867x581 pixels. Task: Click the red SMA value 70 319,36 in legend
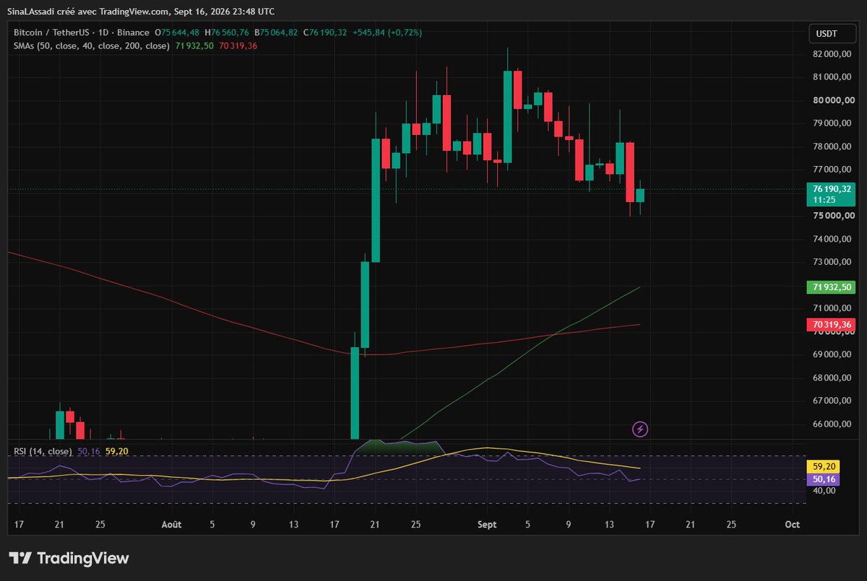click(238, 45)
